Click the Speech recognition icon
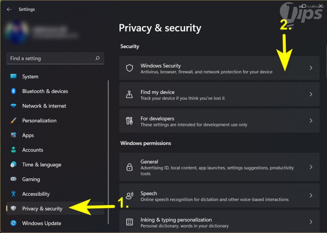Viewport: 327px width, 233px height. click(129, 195)
